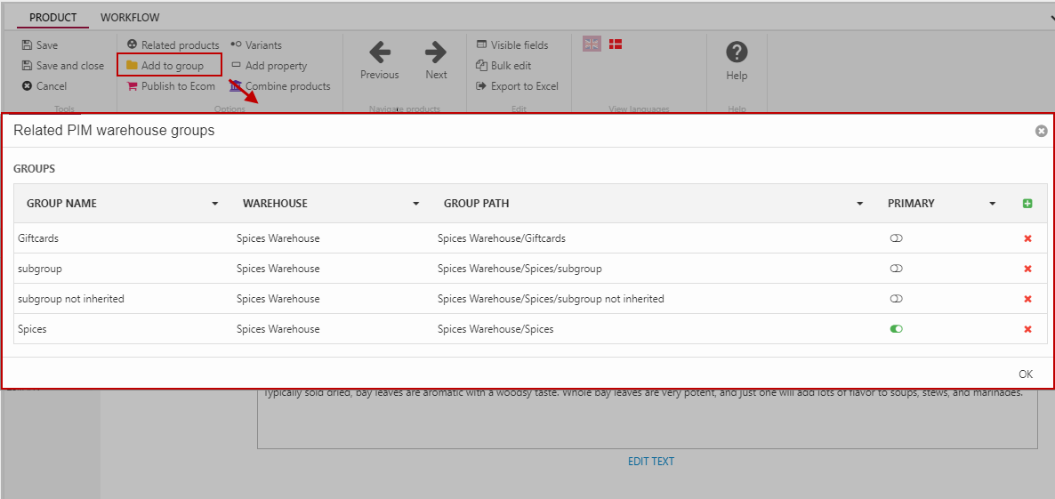Expand the Warehouse column filter arrow

tap(415, 204)
